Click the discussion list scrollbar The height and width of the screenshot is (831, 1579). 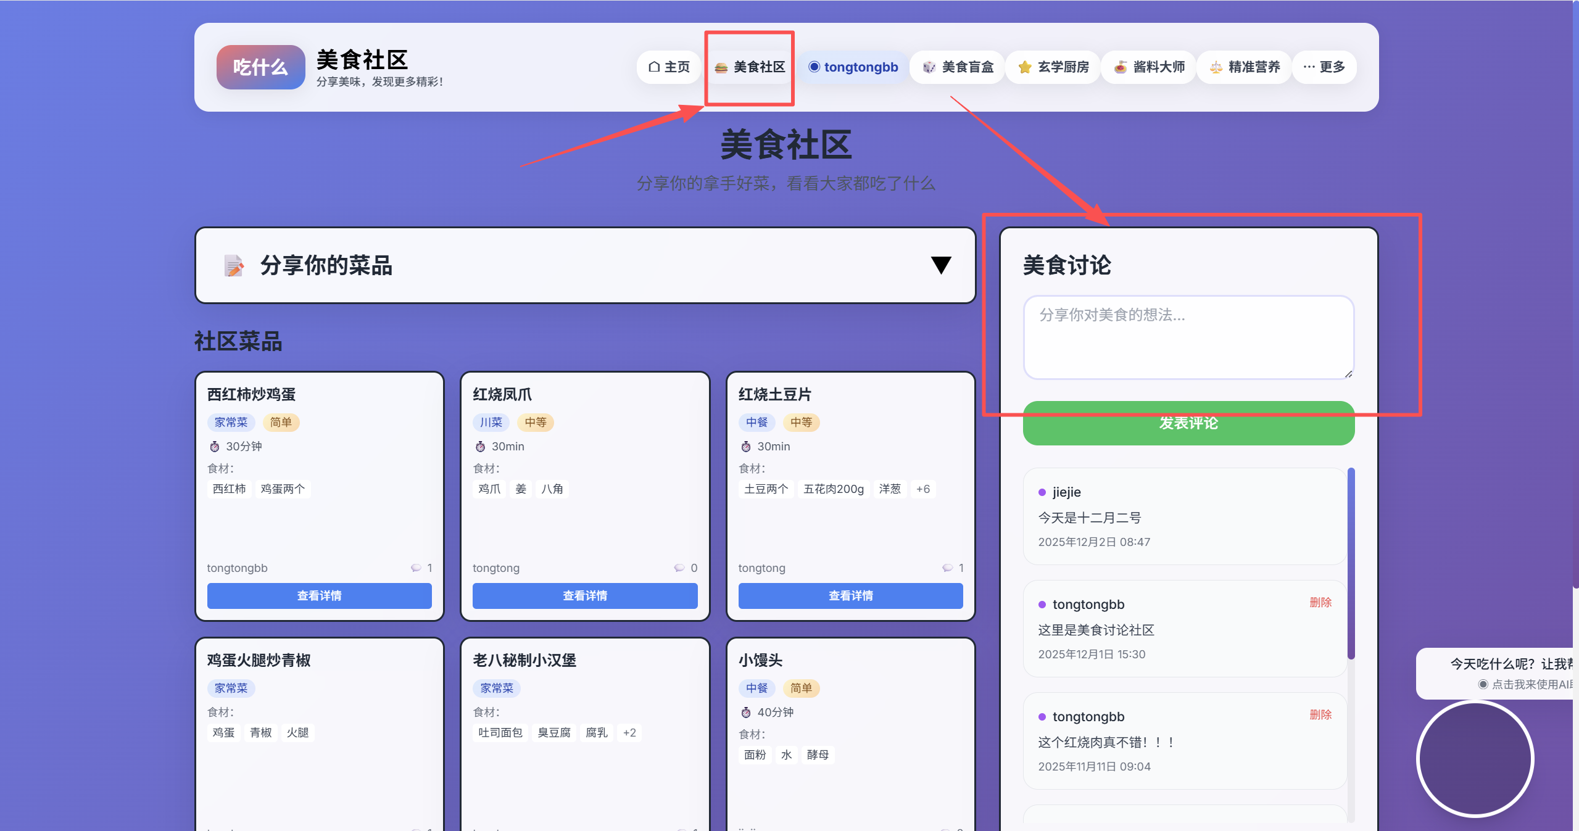pos(1351,563)
